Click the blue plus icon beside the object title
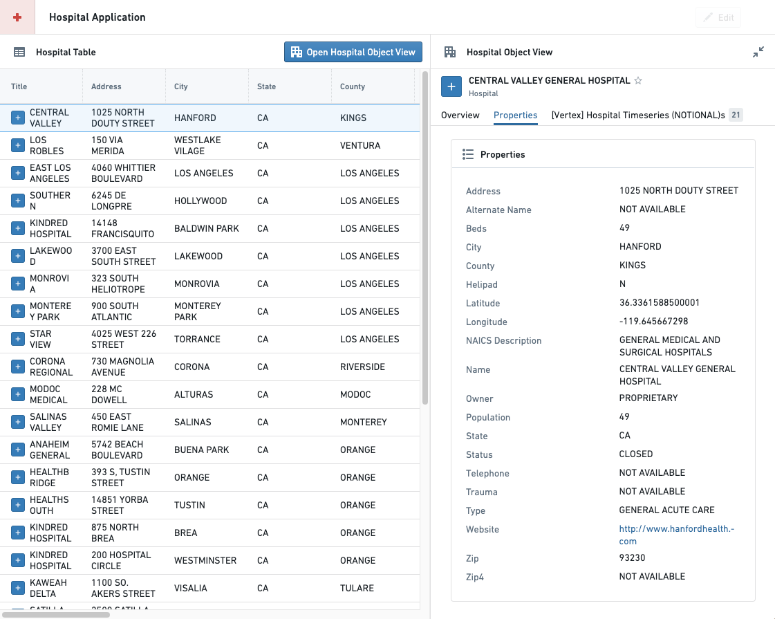The height and width of the screenshot is (619, 775). [x=451, y=86]
